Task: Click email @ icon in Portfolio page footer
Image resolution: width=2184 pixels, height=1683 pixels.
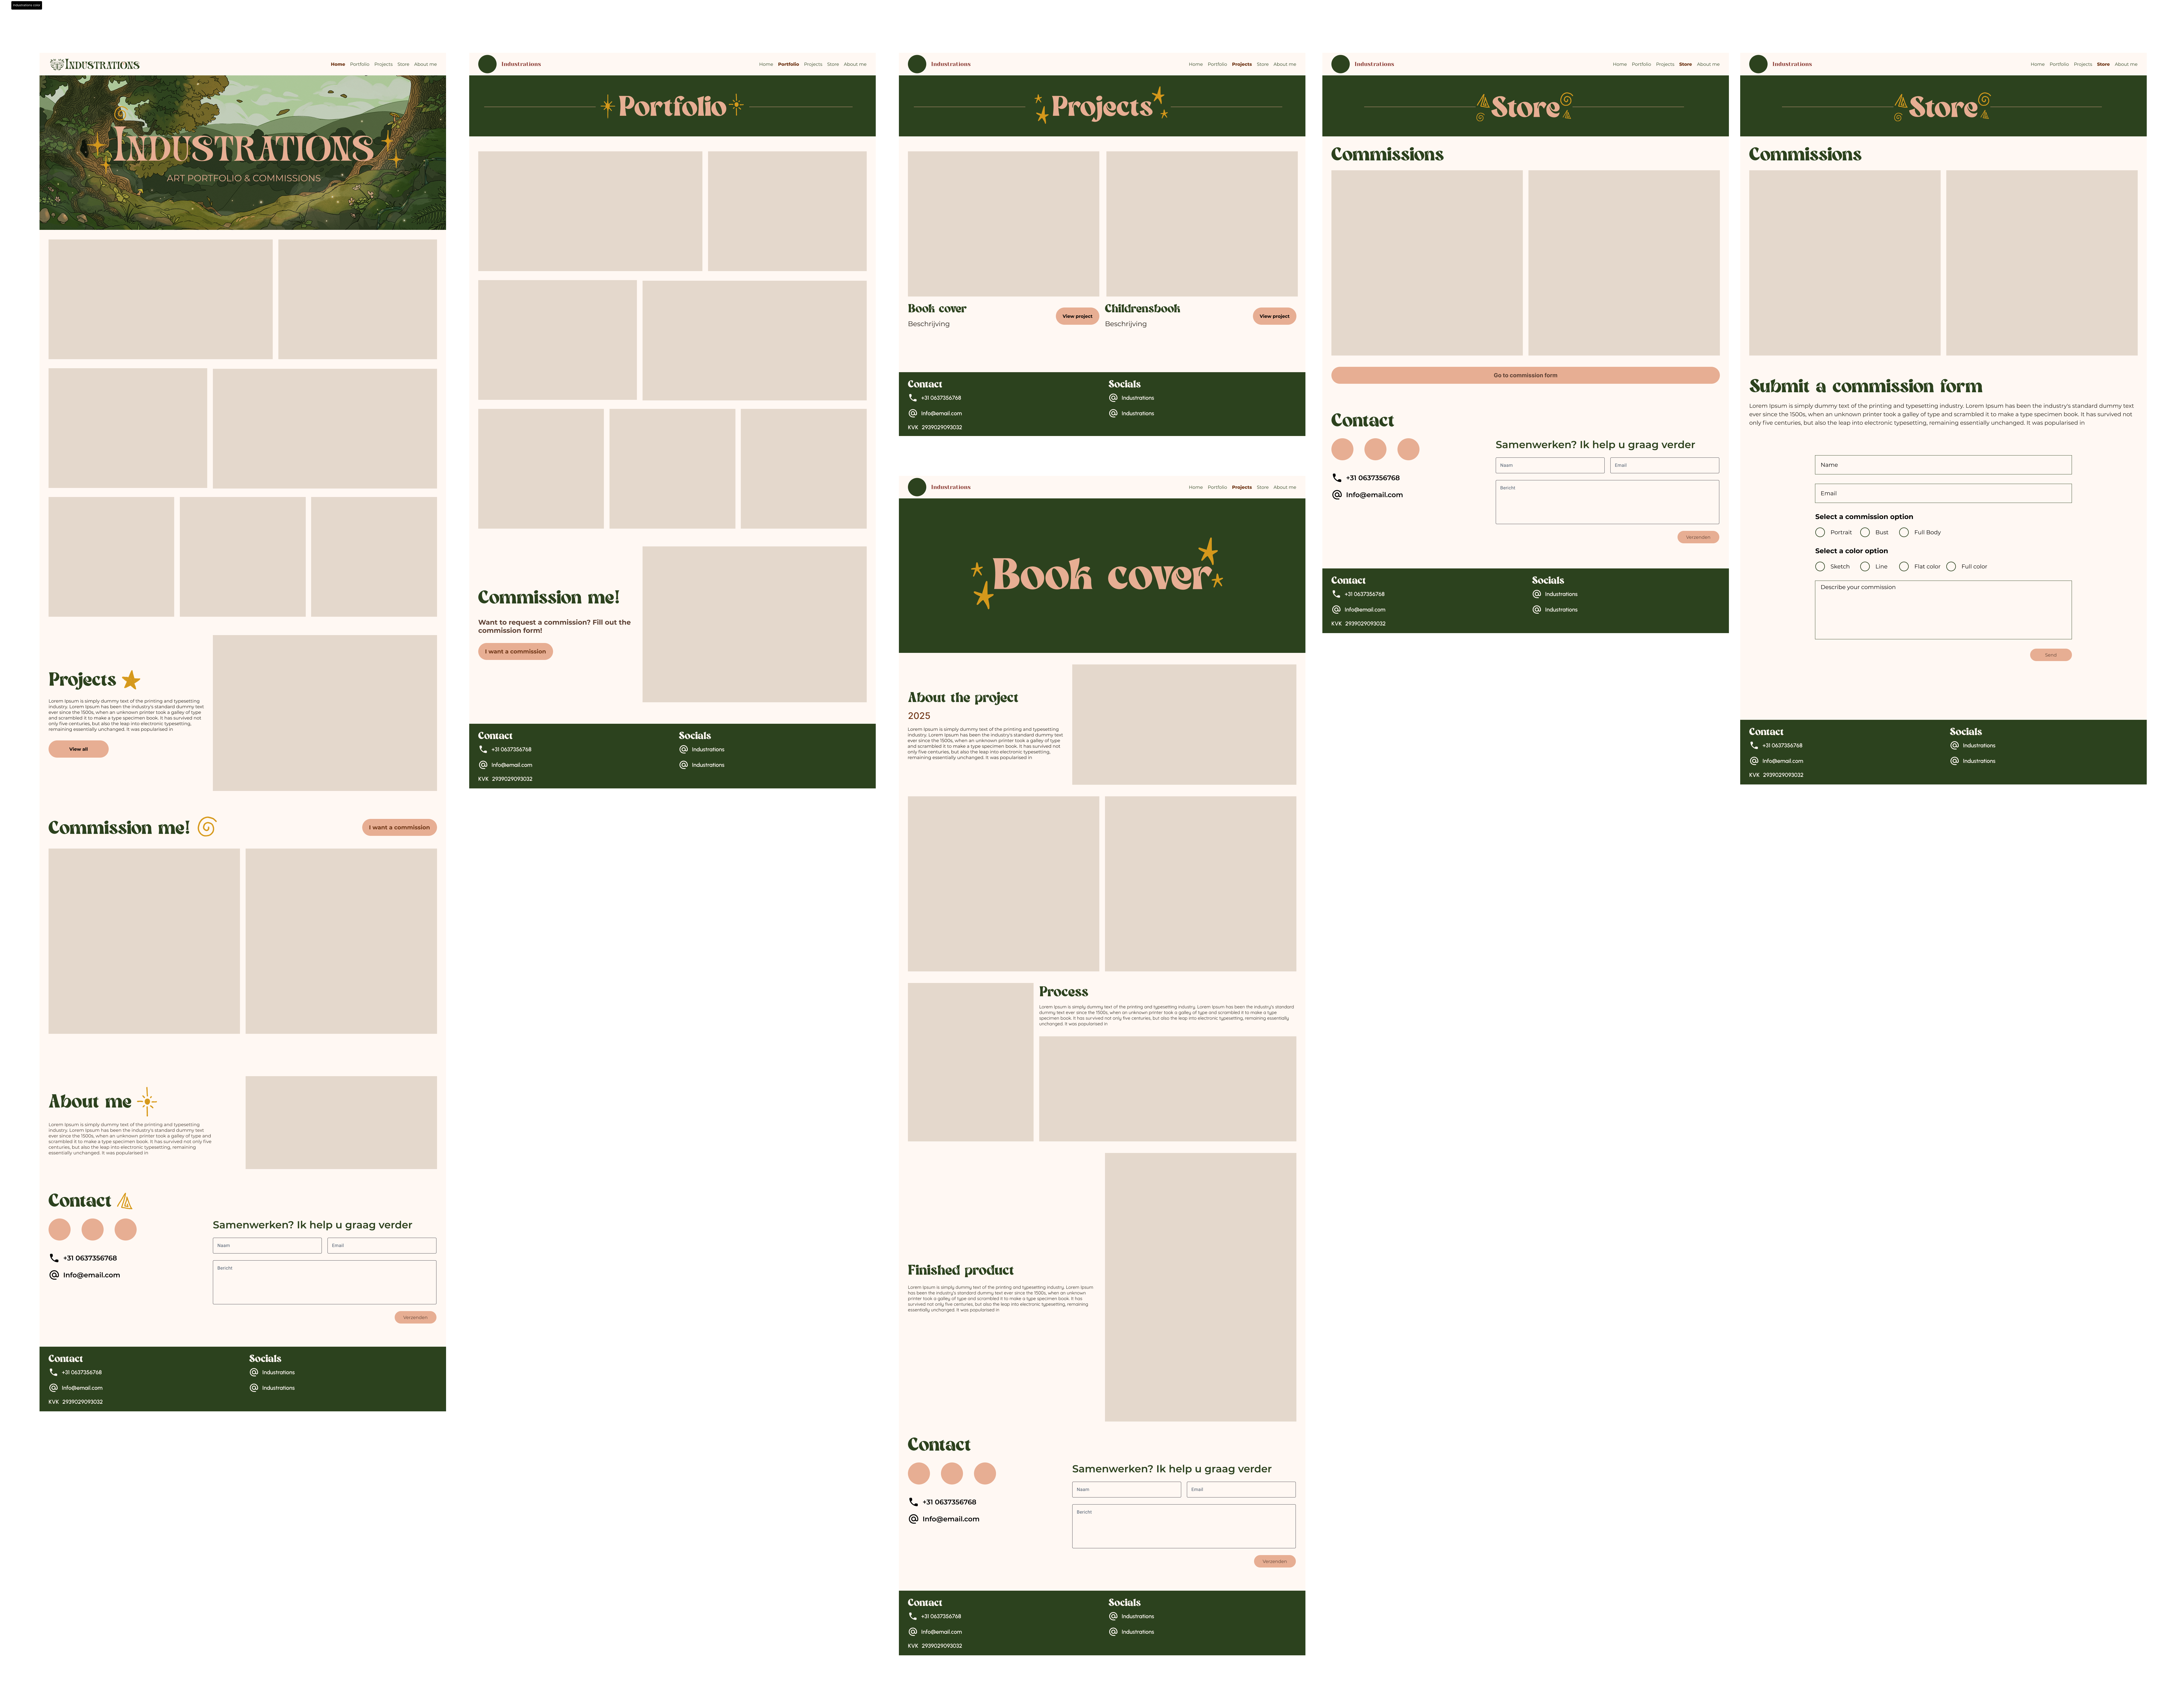Action: click(483, 765)
